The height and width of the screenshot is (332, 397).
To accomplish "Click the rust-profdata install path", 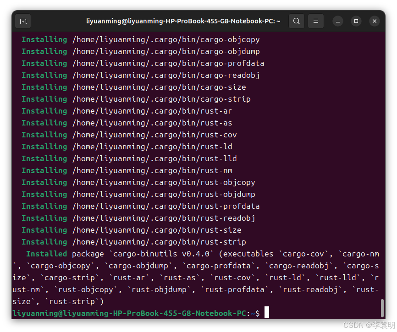I will 166,206.
